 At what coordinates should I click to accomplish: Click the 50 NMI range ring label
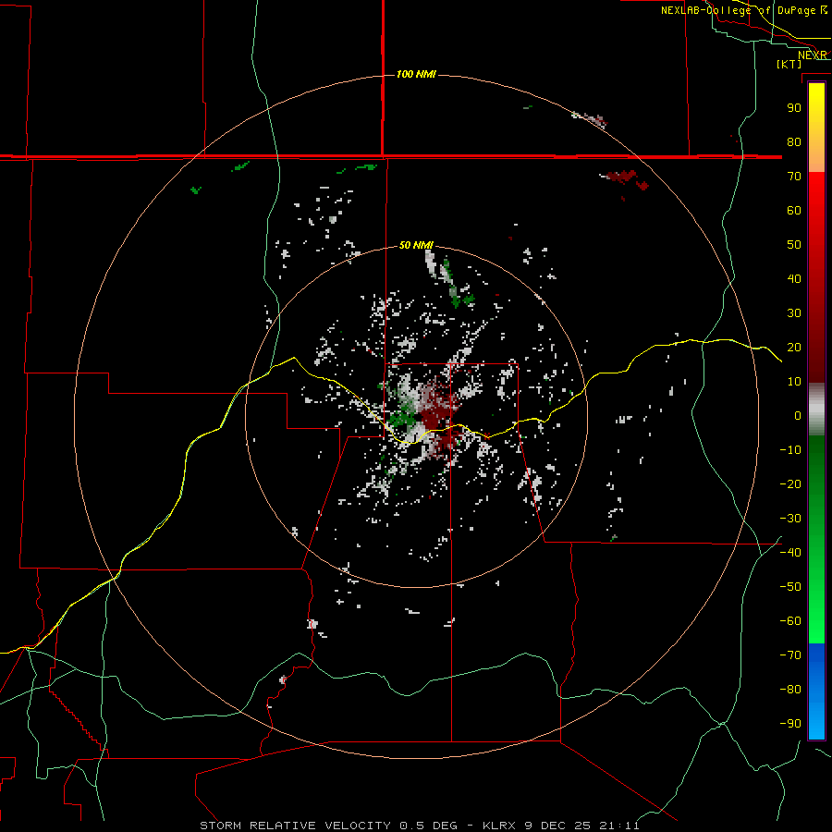coord(416,245)
